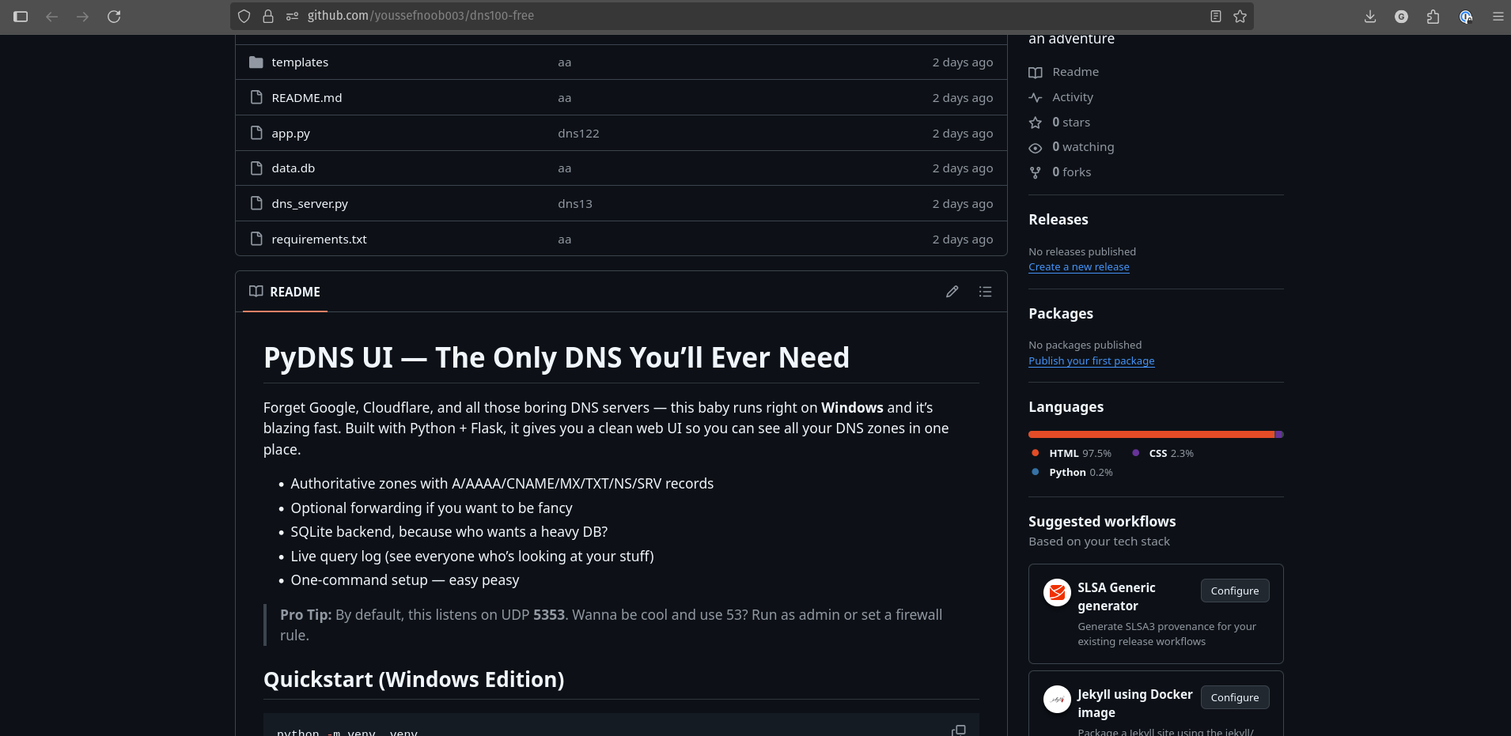Copy the code block with copy icon
This screenshot has width=1511, height=736.
[x=958, y=730]
